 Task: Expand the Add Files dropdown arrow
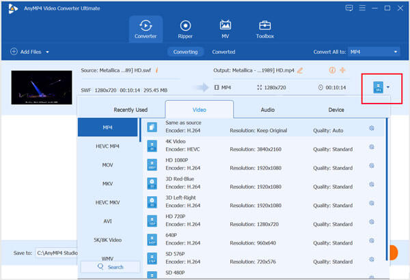[47, 52]
